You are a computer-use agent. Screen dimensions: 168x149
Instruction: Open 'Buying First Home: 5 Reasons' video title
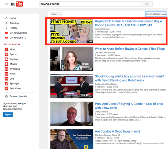pos(129,23)
